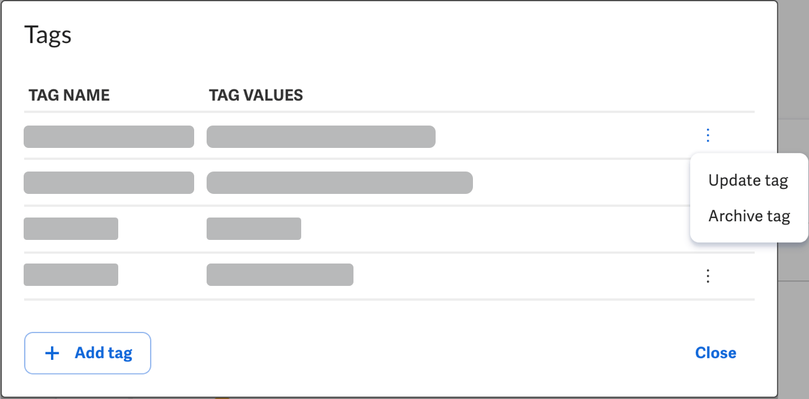This screenshot has height=399, width=809.
Task: Click the Tags dialog title
Action: click(48, 35)
